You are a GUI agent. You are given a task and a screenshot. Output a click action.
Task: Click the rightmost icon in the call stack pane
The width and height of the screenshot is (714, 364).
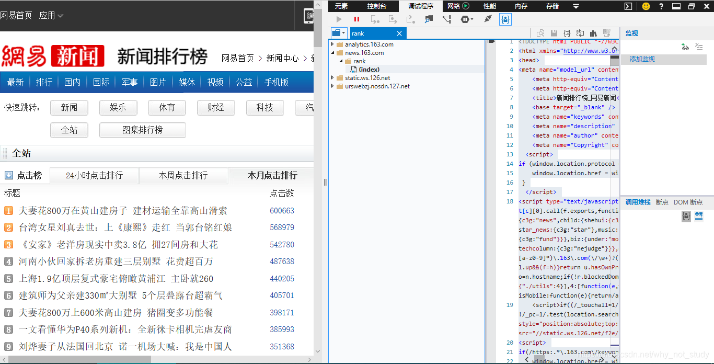699,215
